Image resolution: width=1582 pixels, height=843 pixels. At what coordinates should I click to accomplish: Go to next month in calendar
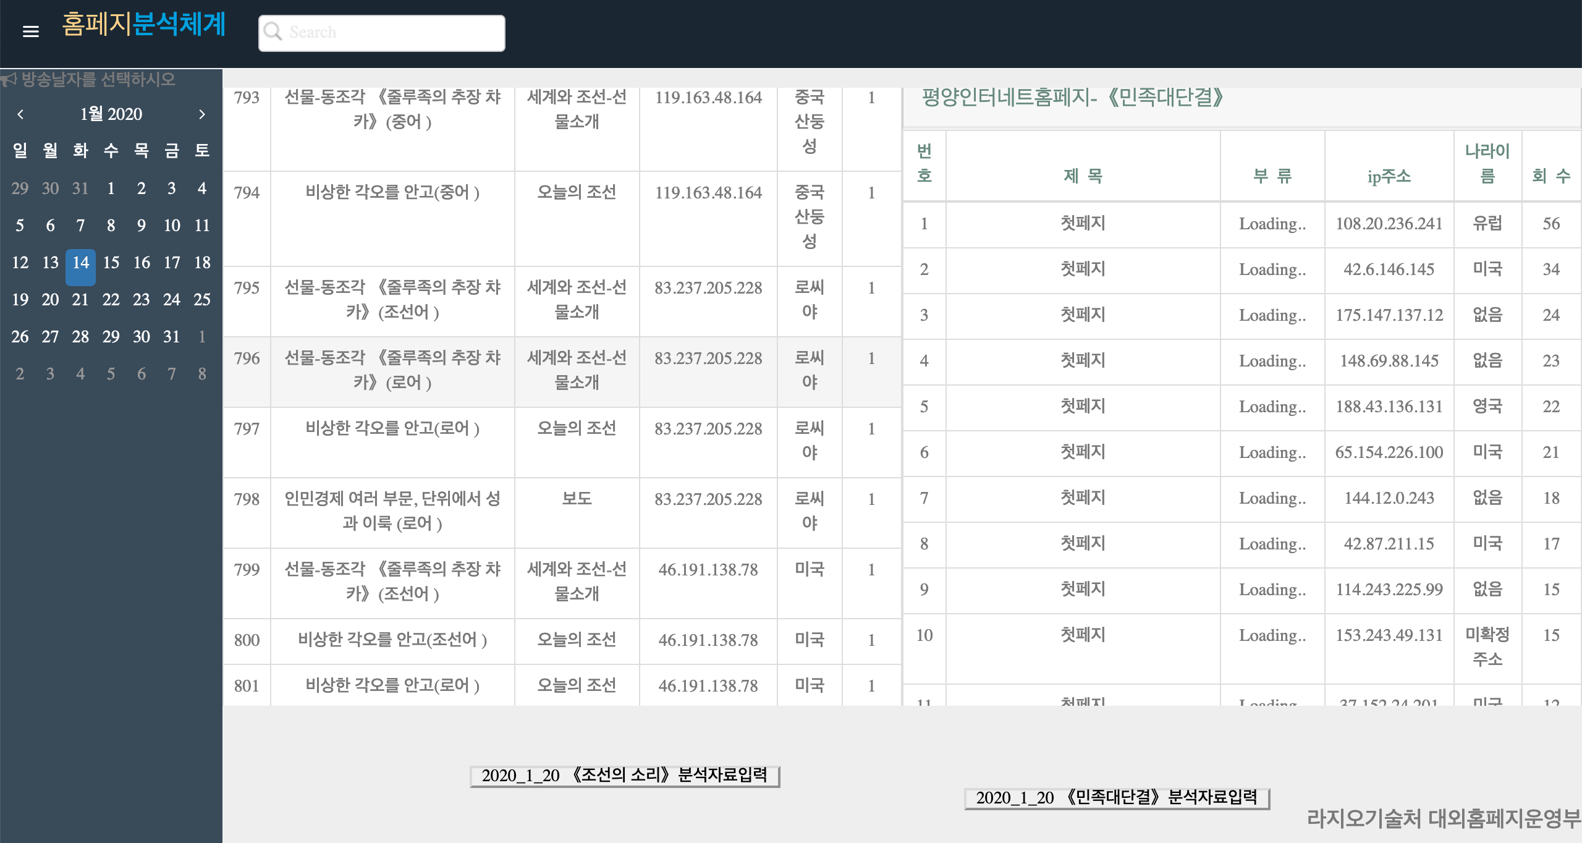(x=201, y=114)
